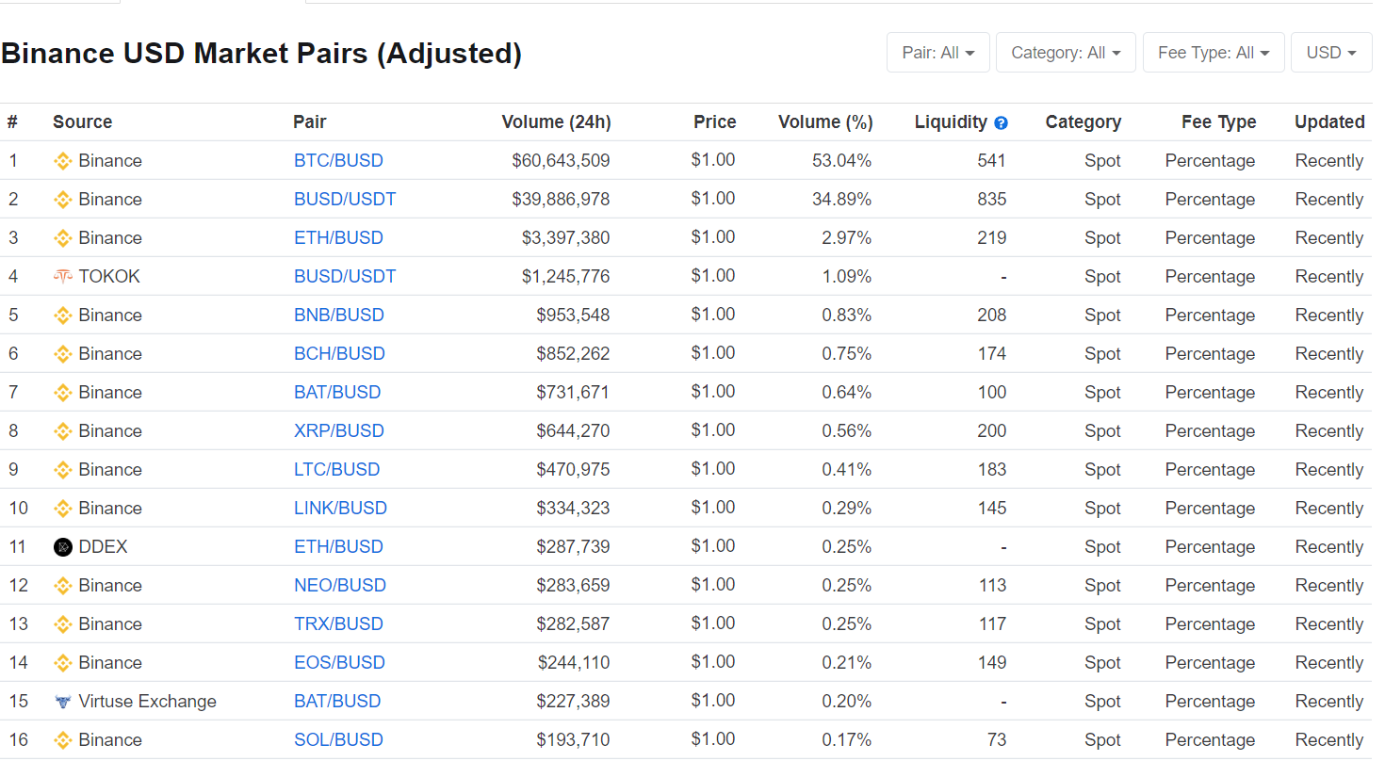Open TOKOK BUSD/USDT pair link
This screenshot has width=1385, height=761.
[345, 277]
